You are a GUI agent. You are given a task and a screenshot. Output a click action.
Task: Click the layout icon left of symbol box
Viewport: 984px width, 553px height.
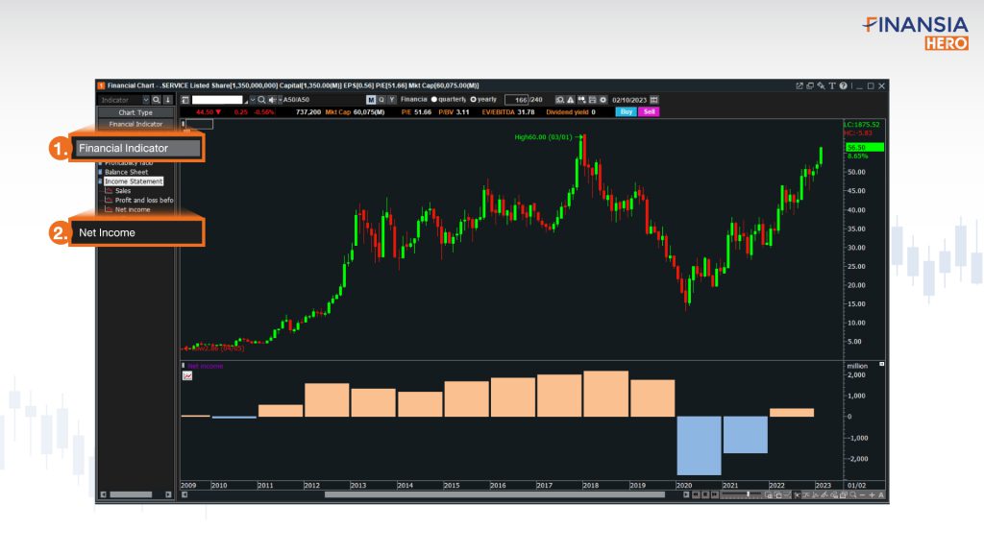[x=185, y=100]
